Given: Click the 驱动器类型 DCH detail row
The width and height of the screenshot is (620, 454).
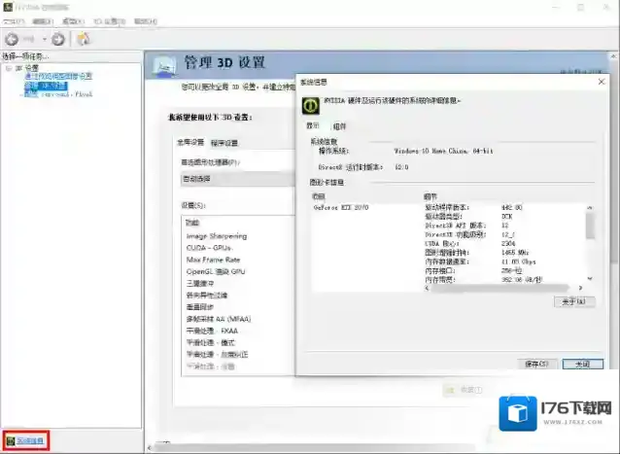Looking at the screenshot, I should (x=468, y=217).
